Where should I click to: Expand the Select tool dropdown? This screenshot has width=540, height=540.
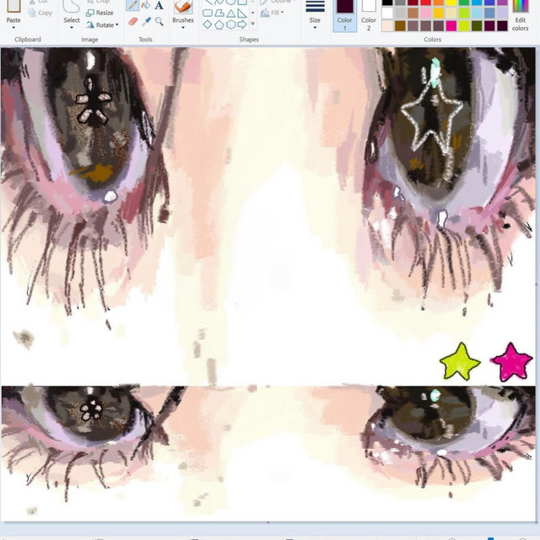tap(72, 28)
